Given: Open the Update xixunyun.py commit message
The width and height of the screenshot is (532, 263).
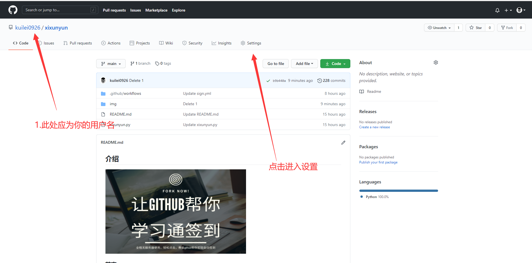Looking at the screenshot, I should pos(200,125).
